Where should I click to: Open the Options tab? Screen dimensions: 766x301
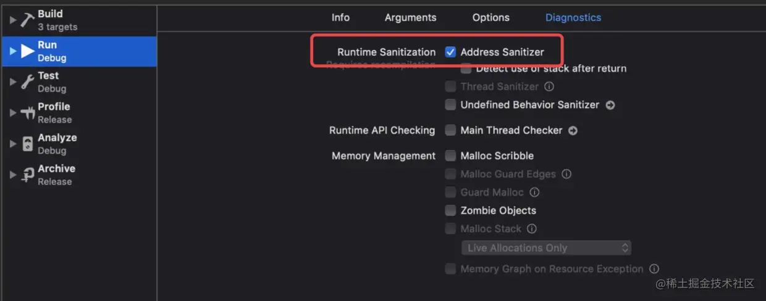pyautogui.click(x=490, y=17)
